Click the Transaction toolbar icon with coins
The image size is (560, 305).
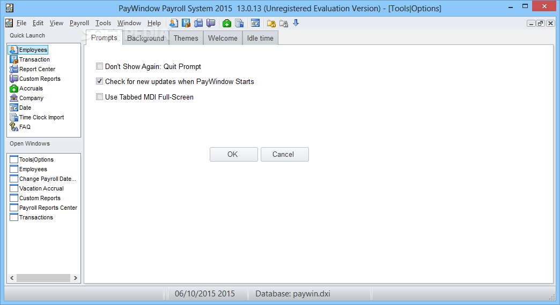[186, 23]
